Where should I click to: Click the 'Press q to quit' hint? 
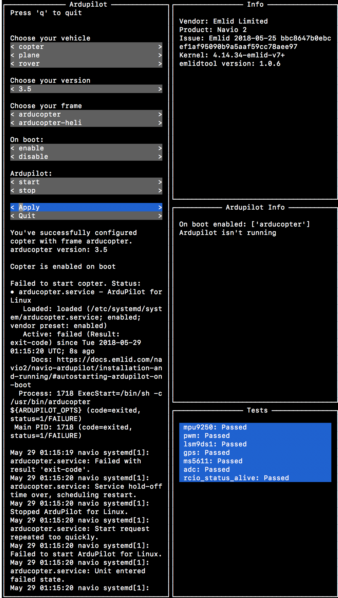[46, 13]
